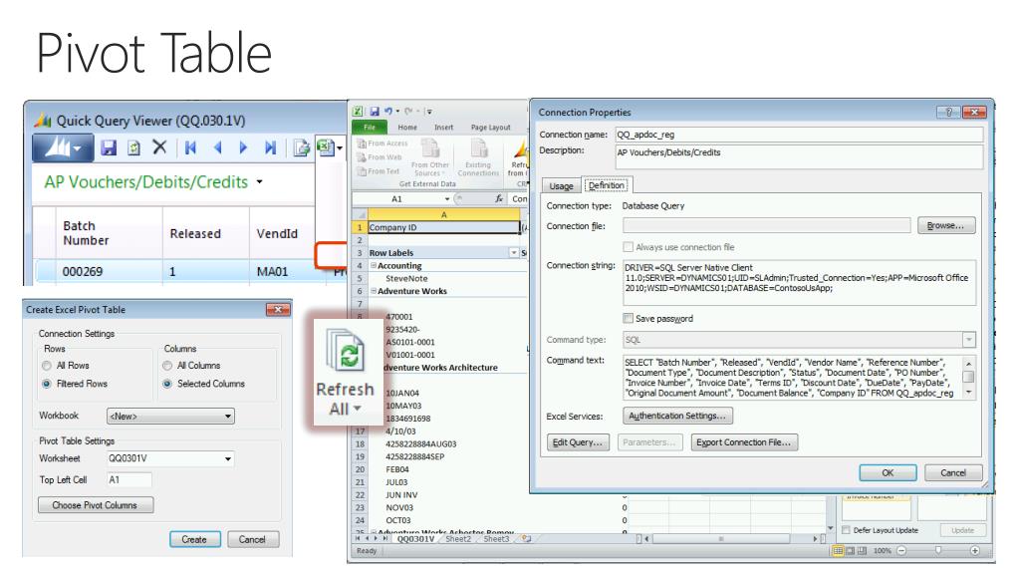Screen dimensions: 1019x573
Task: Click Excel Redo icon
Action: pos(408,112)
